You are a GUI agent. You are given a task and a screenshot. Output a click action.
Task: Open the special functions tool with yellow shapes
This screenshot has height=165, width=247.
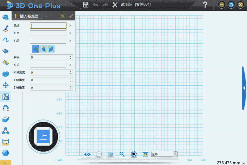click(x=6, y=63)
